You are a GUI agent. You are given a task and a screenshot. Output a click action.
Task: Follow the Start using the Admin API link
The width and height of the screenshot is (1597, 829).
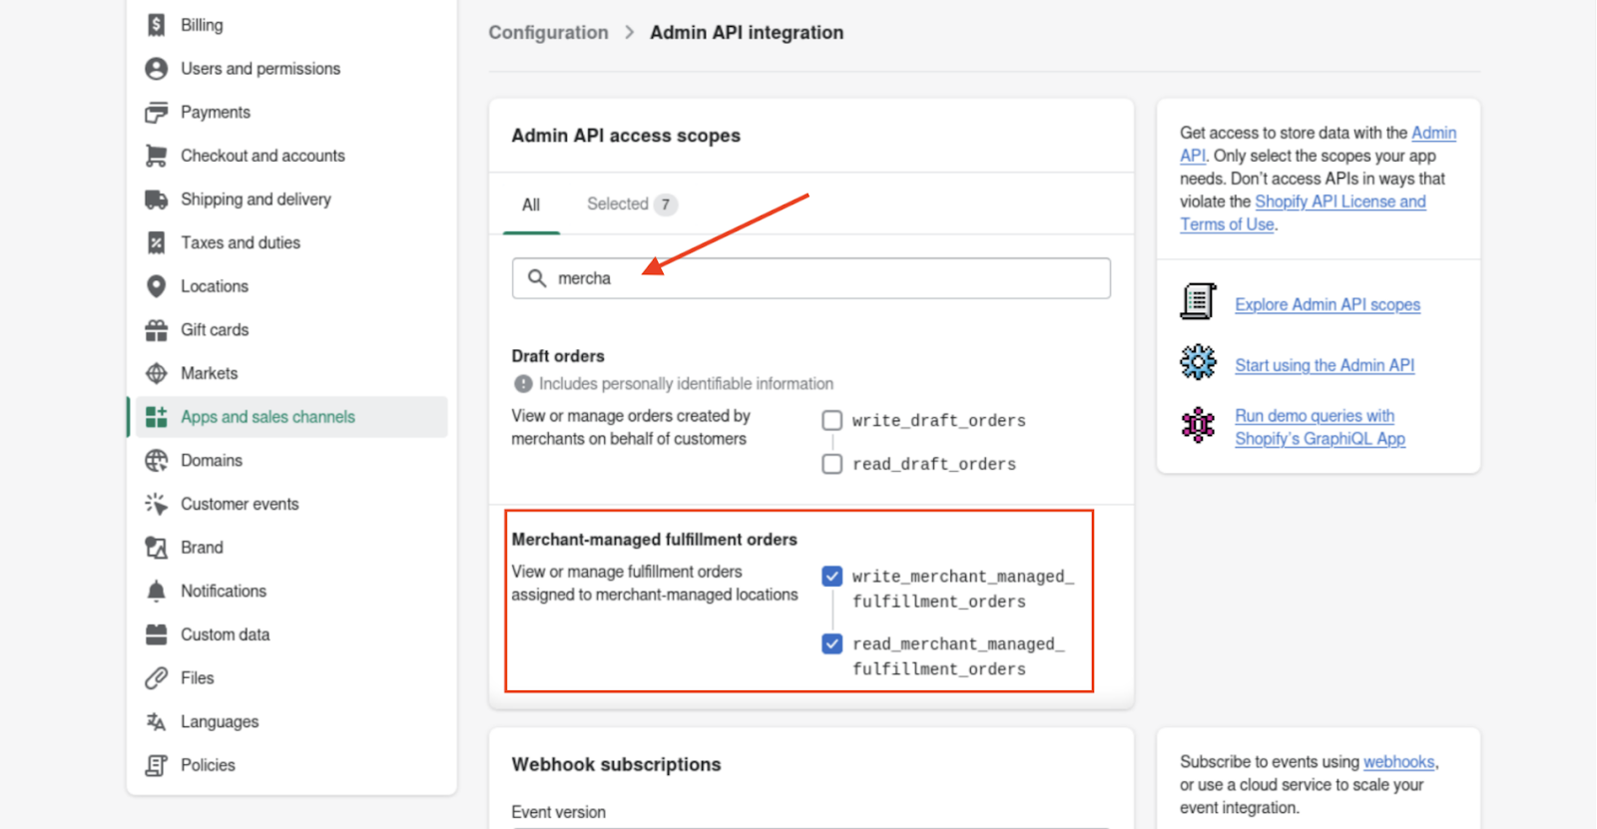(x=1324, y=366)
